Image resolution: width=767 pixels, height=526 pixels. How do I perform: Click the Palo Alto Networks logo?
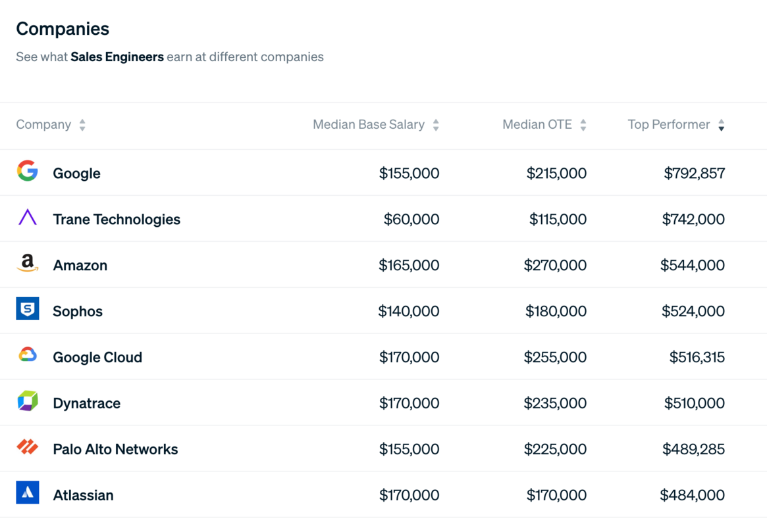pyautogui.click(x=28, y=448)
